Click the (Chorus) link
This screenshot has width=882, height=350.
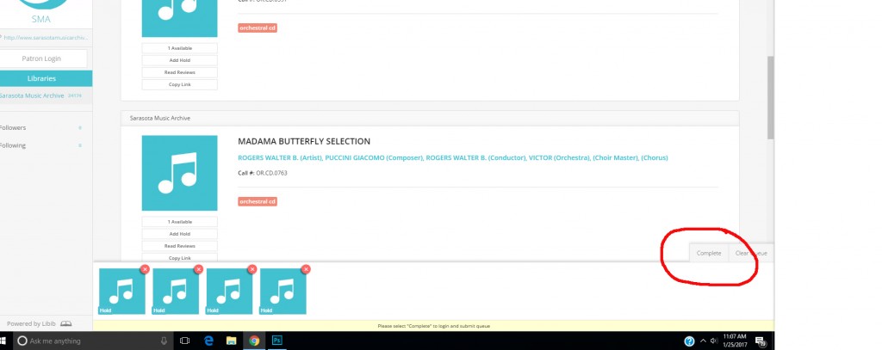(655, 158)
